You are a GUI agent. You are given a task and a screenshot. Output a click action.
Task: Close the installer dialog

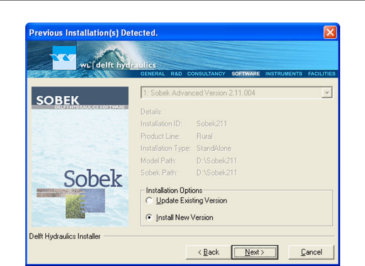click(330, 32)
